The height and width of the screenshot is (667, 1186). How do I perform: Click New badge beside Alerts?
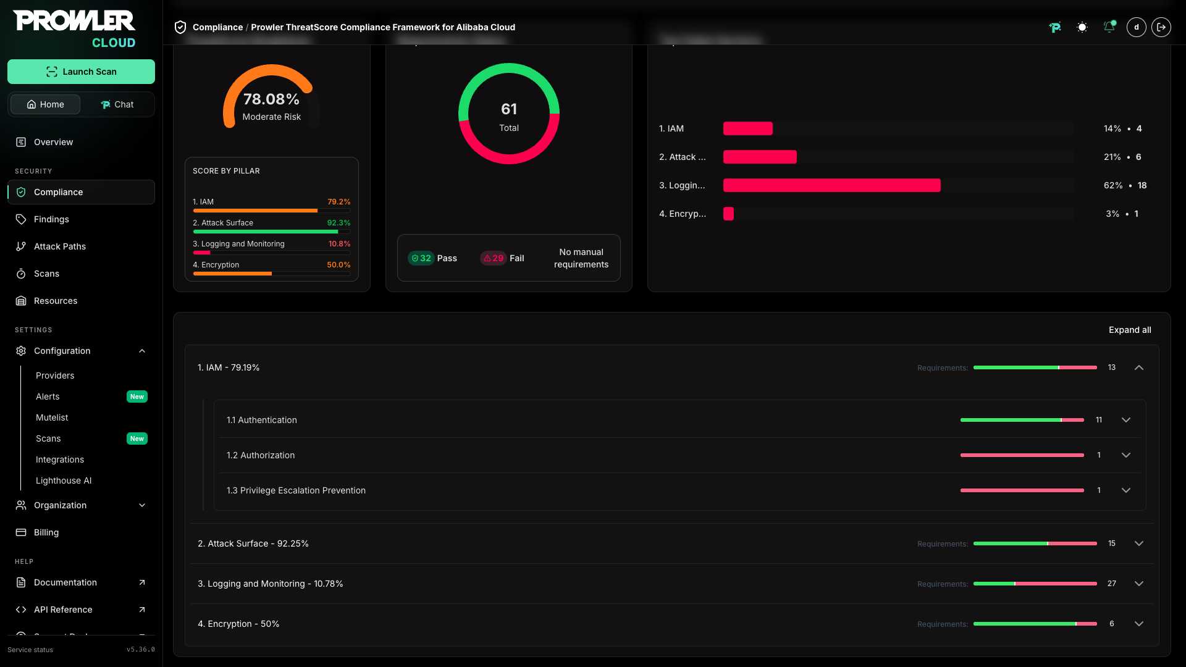point(137,396)
